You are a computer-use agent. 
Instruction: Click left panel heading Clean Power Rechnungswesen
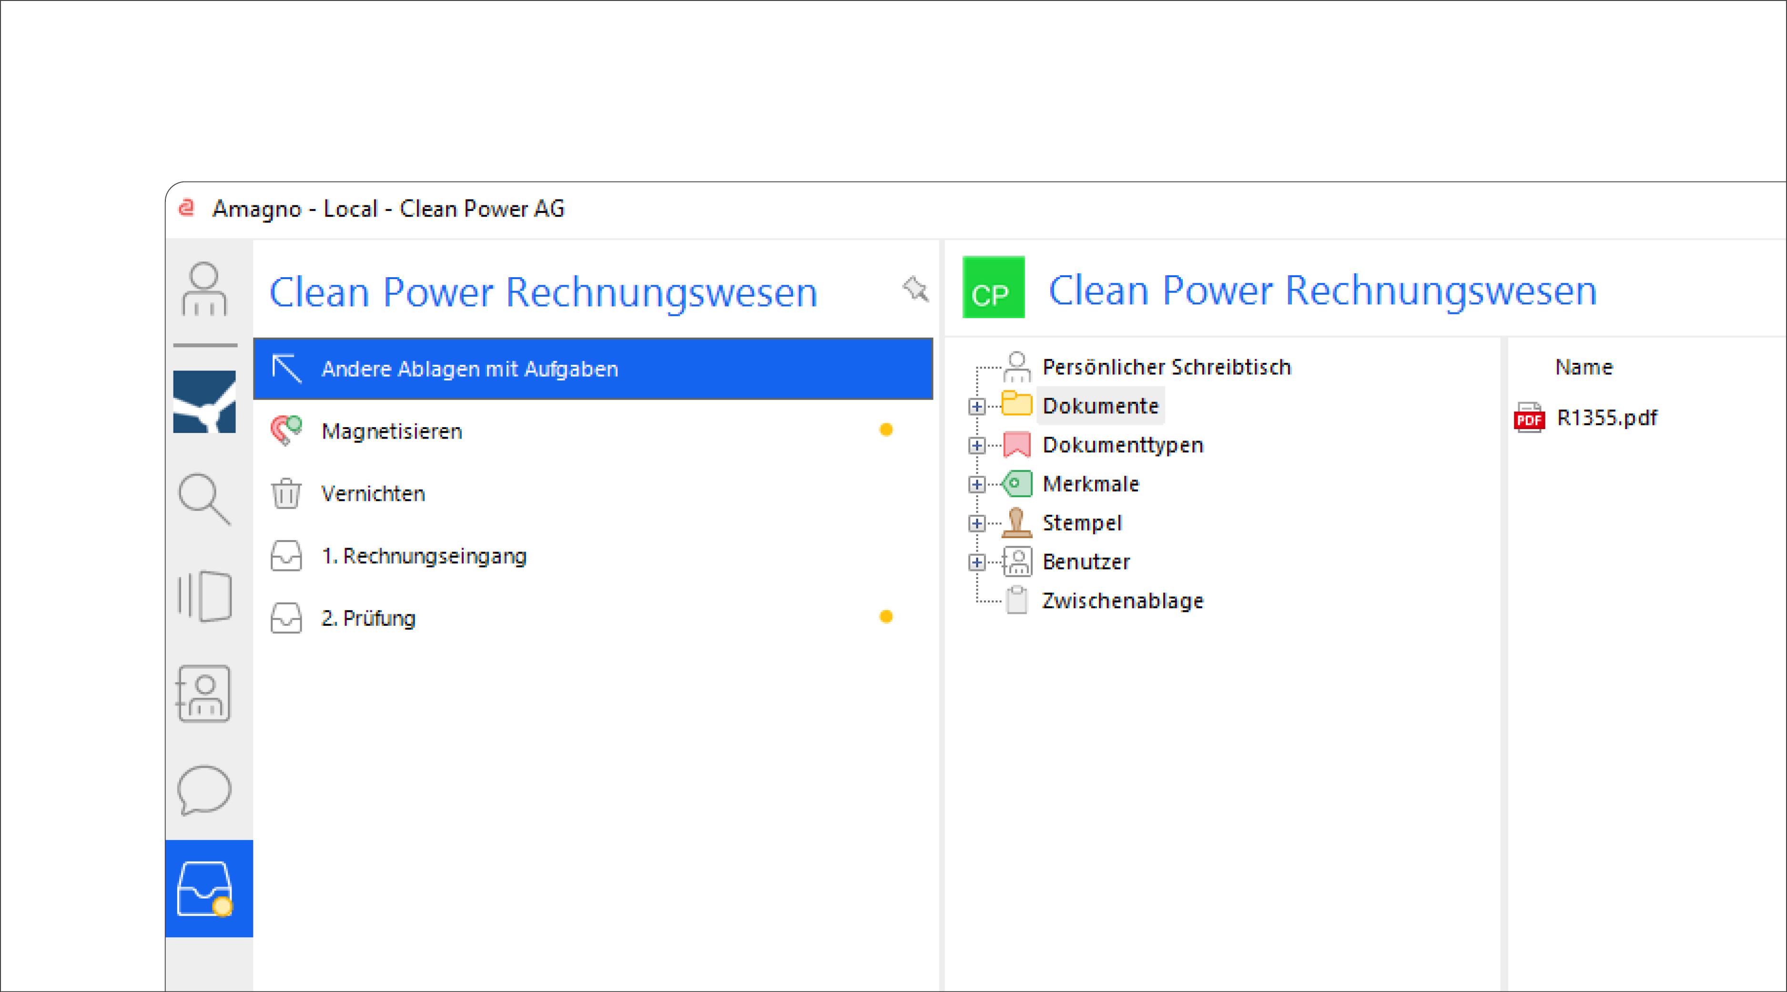coord(543,292)
